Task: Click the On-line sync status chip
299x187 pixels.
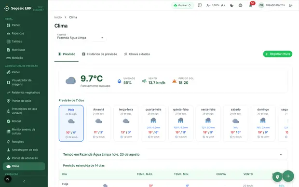Action: (182, 5)
